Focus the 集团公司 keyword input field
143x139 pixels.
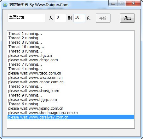(x=26, y=18)
